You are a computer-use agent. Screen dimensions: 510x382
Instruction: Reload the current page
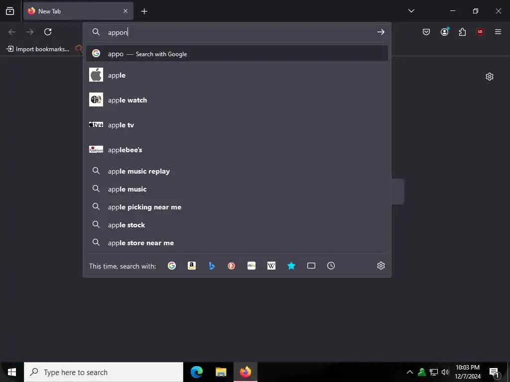point(48,32)
